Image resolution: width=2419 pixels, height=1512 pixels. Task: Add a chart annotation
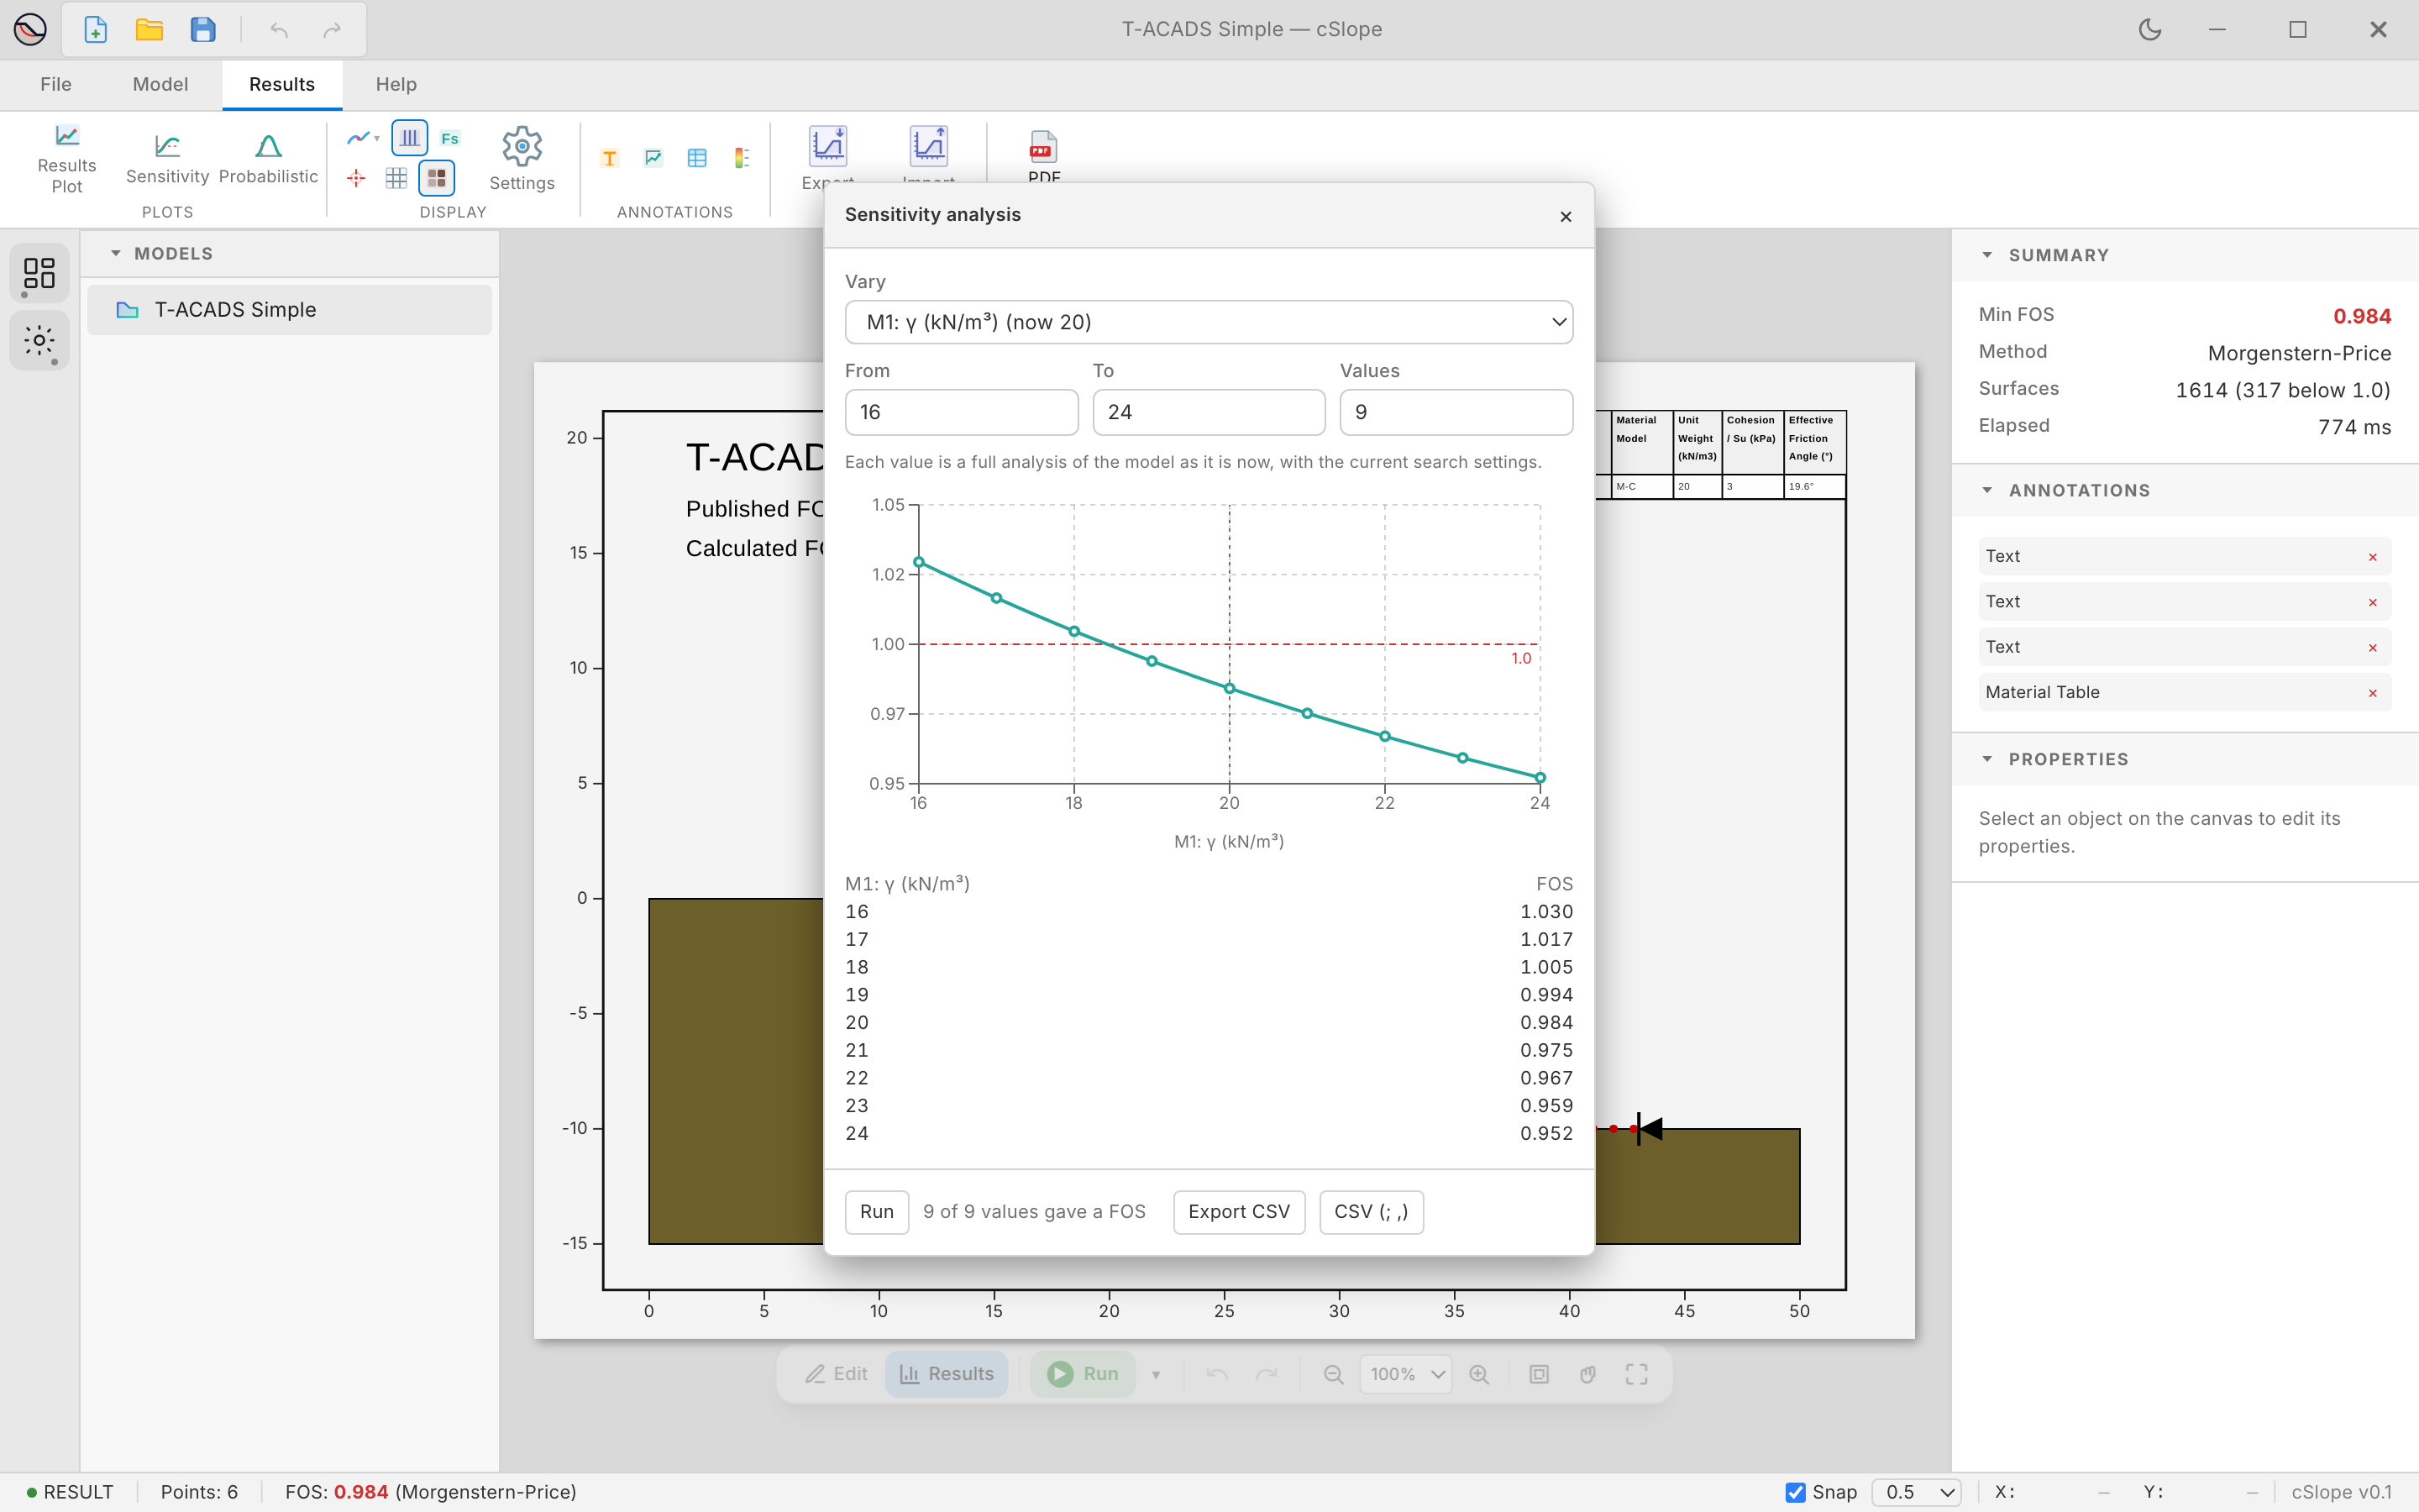pyautogui.click(x=653, y=158)
